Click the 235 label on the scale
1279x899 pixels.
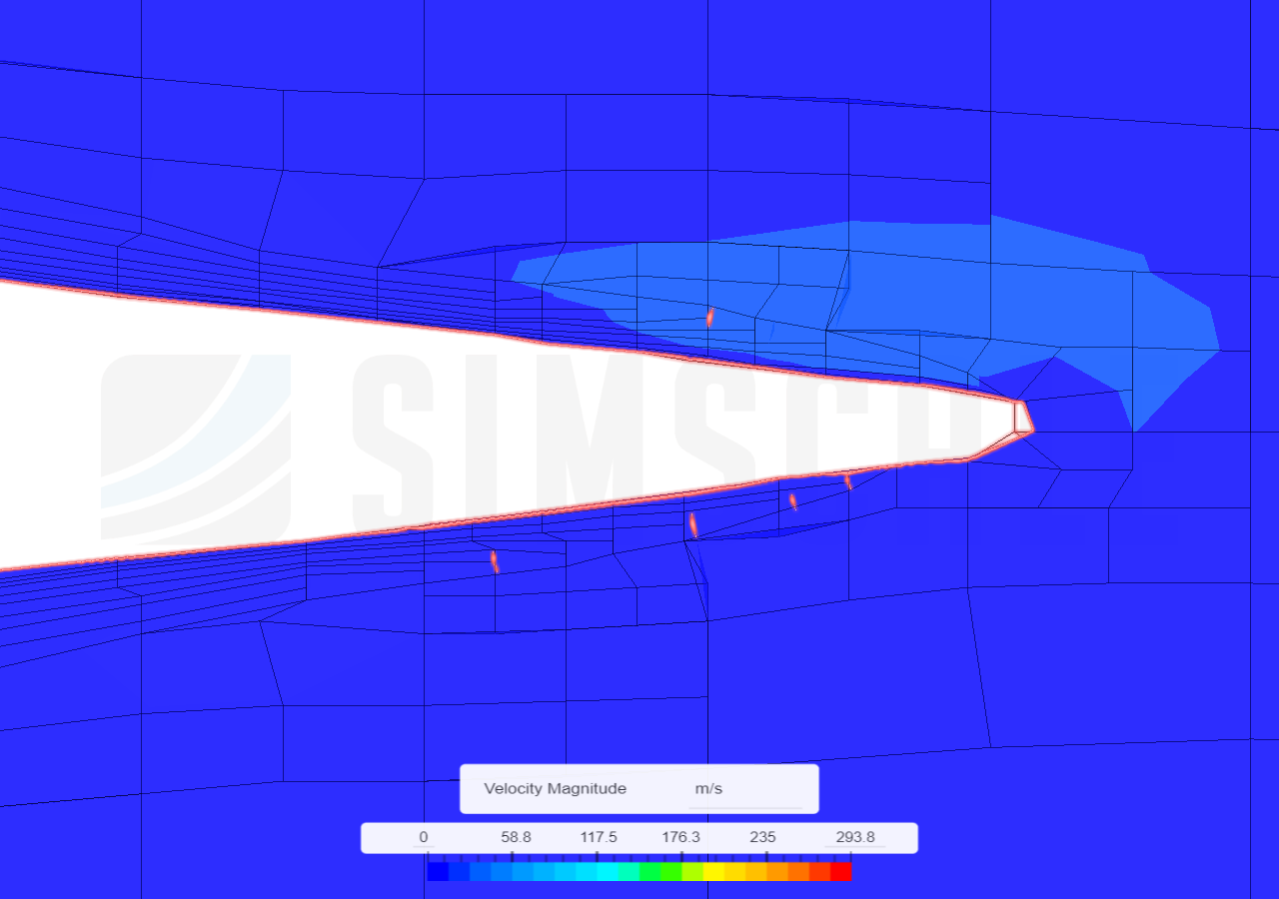[762, 837]
